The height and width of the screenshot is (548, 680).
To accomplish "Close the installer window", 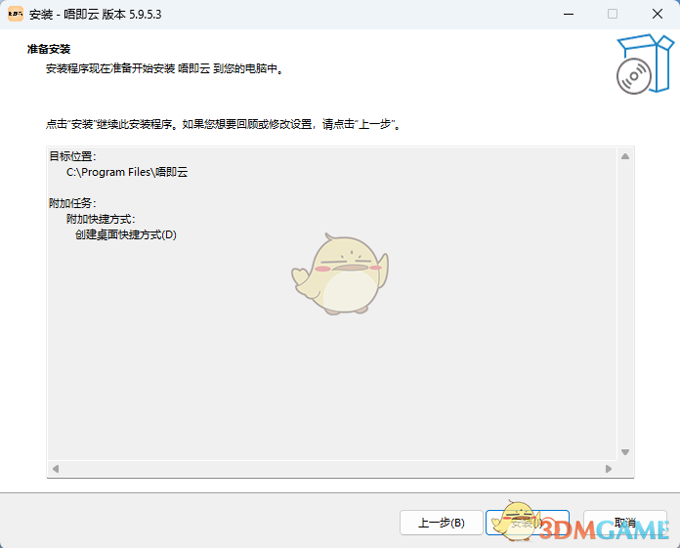I will 657,14.
